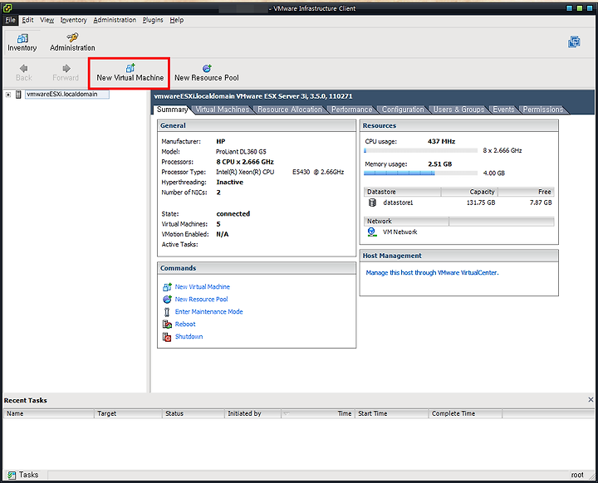Select the VM Network row
598x483 pixels.
coord(459,232)
